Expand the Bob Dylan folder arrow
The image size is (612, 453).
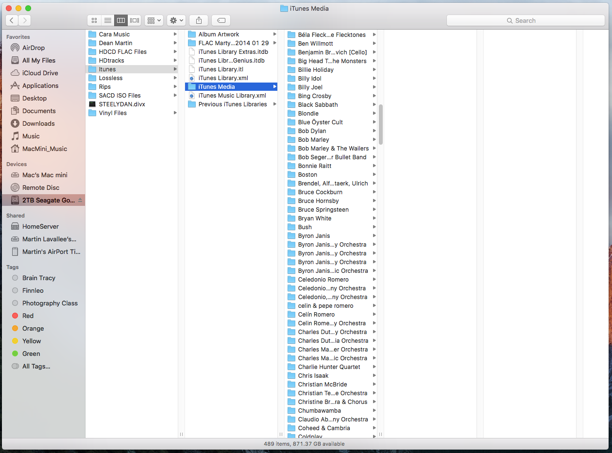(x=374, y=131)
